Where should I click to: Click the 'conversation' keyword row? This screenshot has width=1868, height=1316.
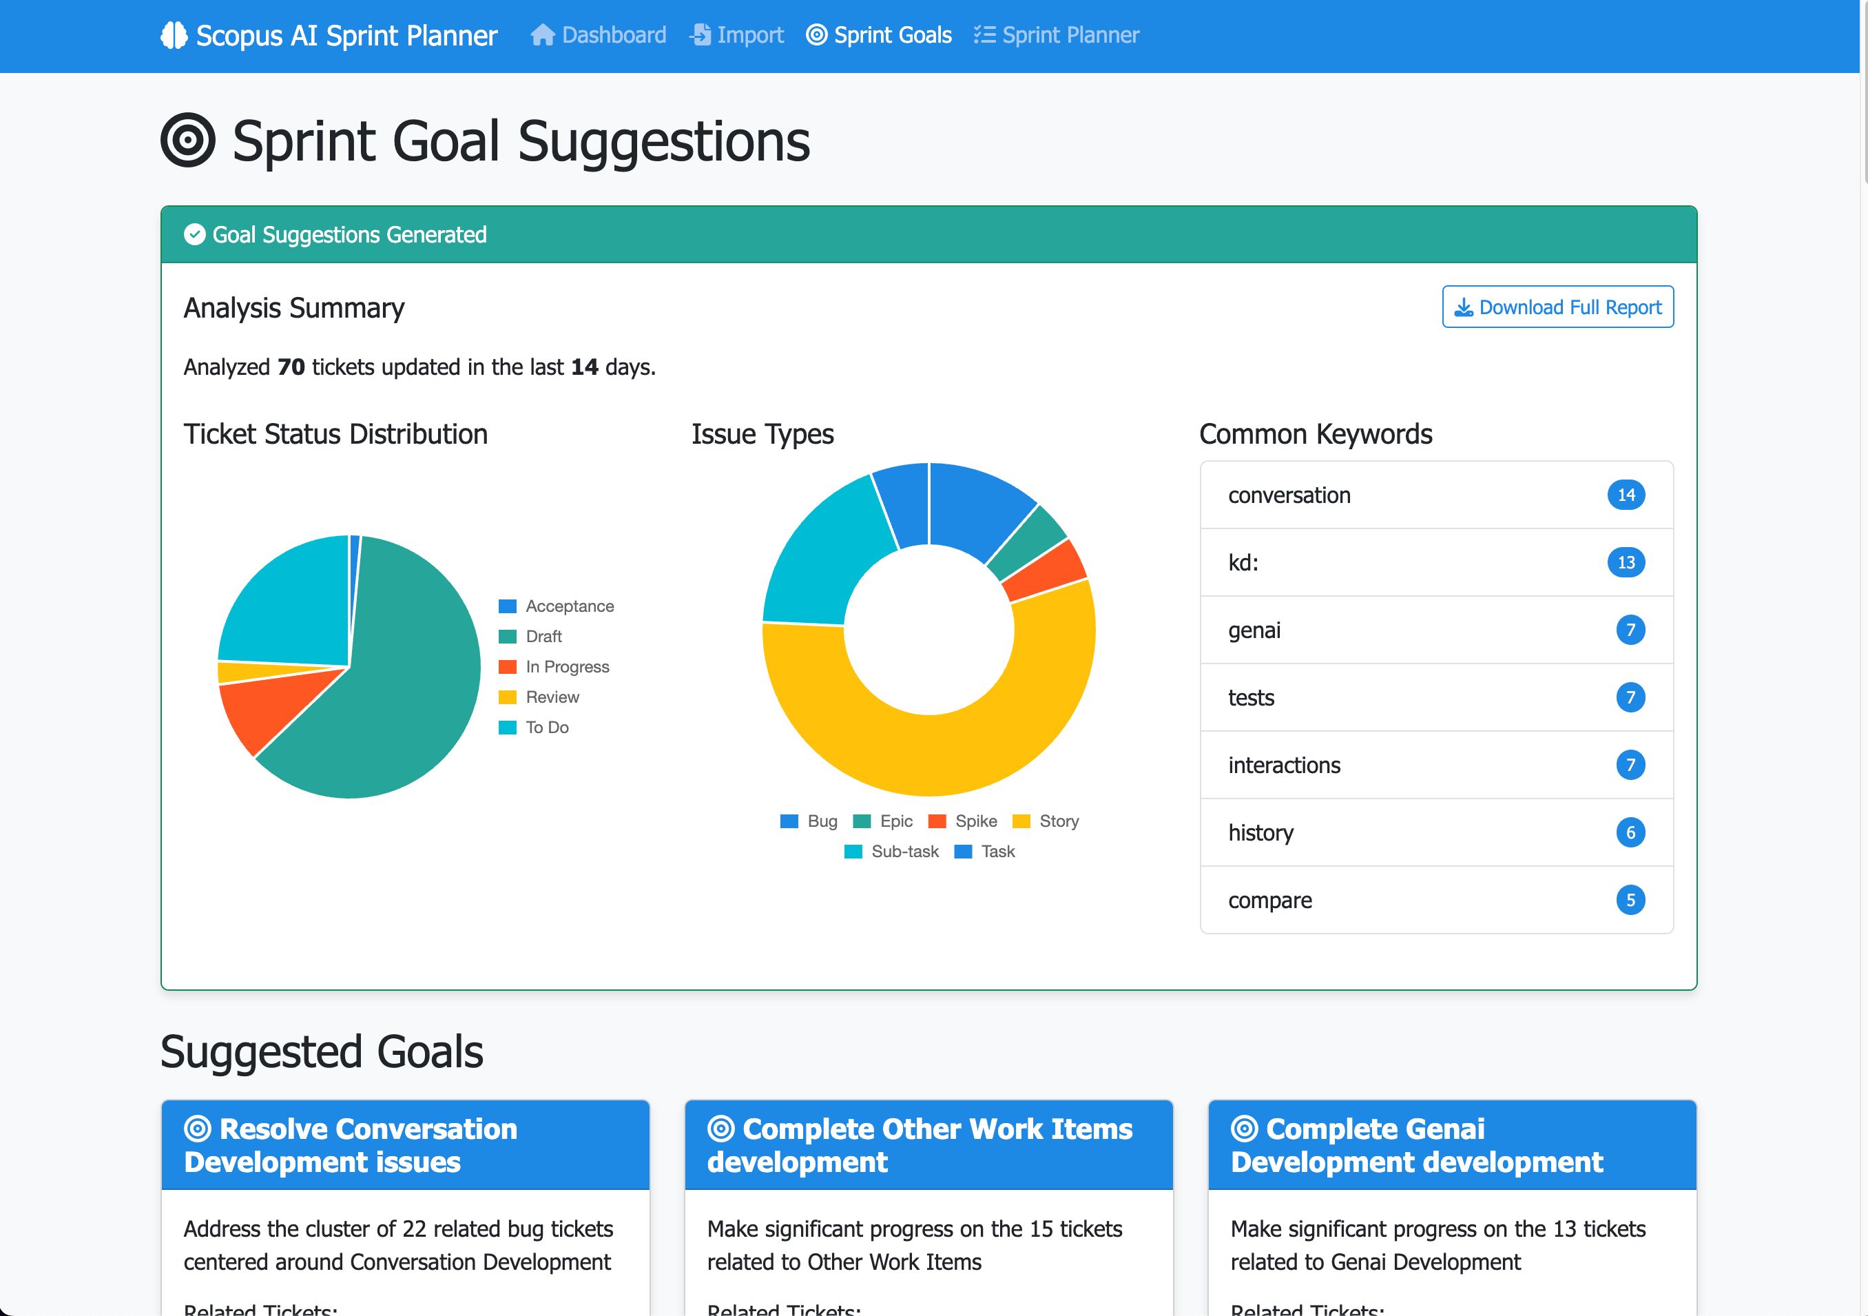[1437, 495]
